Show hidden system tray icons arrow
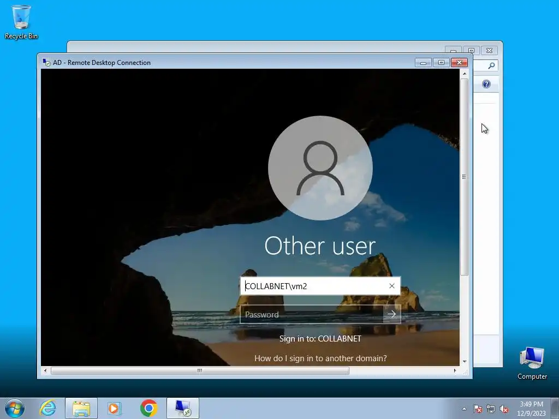This screenshot has height=419, width=559. (464, 409)
